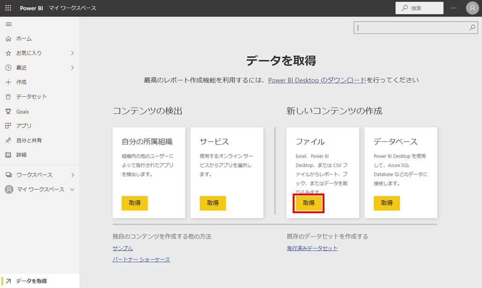
Task: Open the Learn book icon
Action: tap(8, 155)
